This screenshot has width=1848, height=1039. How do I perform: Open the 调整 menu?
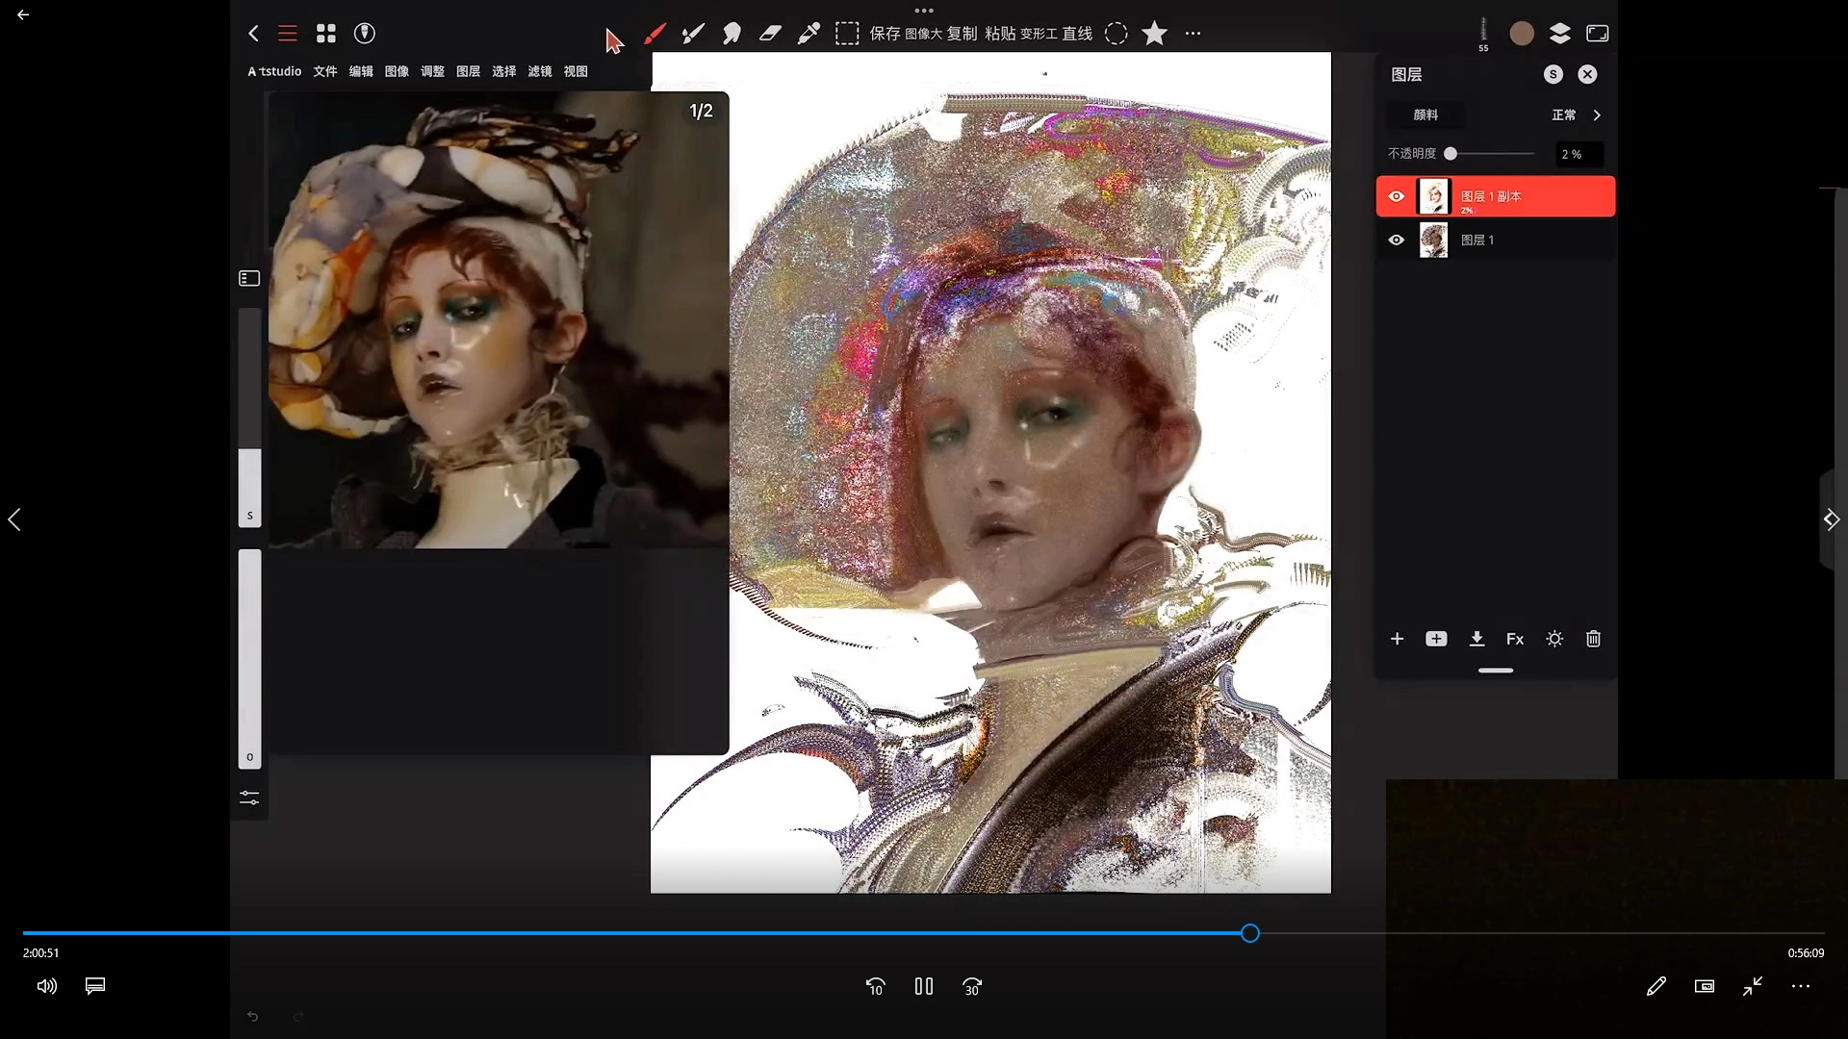tap(432, 71)
